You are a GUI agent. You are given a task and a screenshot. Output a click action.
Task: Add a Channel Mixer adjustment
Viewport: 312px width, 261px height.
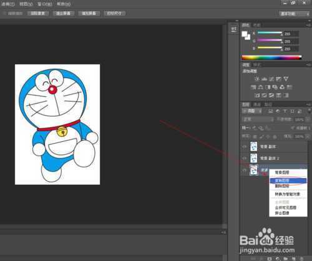282,87
